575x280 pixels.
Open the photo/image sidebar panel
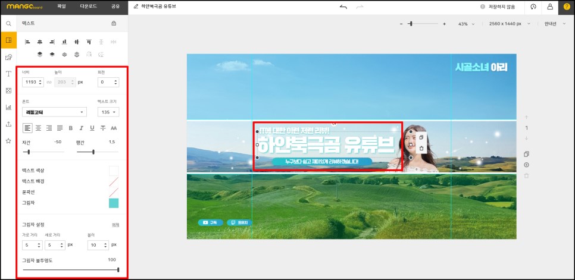coord(8,57)
